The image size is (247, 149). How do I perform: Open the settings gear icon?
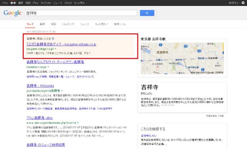pyautogui.click(x=243, y=2)
